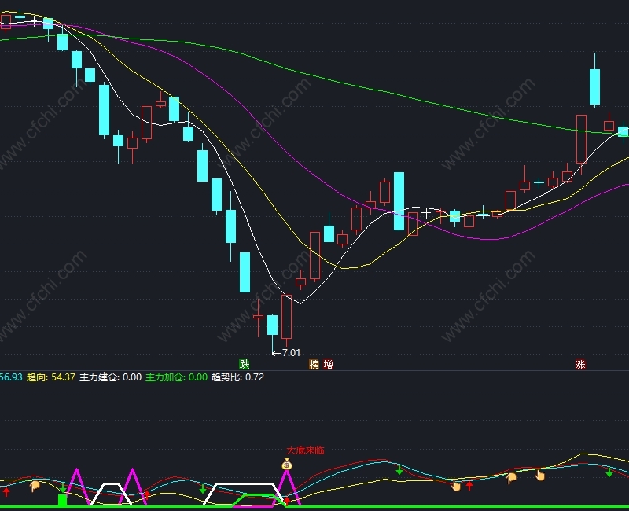The width and height of the screenshot is (629, 511).
Task: Click the 趋向: 54.37 indicator value
Action: [51, 377]
